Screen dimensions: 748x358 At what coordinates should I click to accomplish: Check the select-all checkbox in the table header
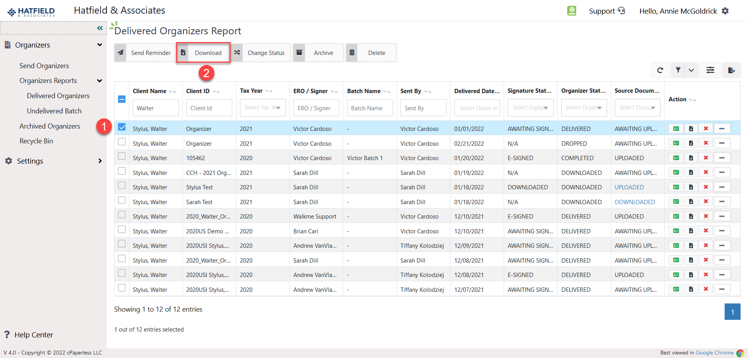click(x=122, y=99)
